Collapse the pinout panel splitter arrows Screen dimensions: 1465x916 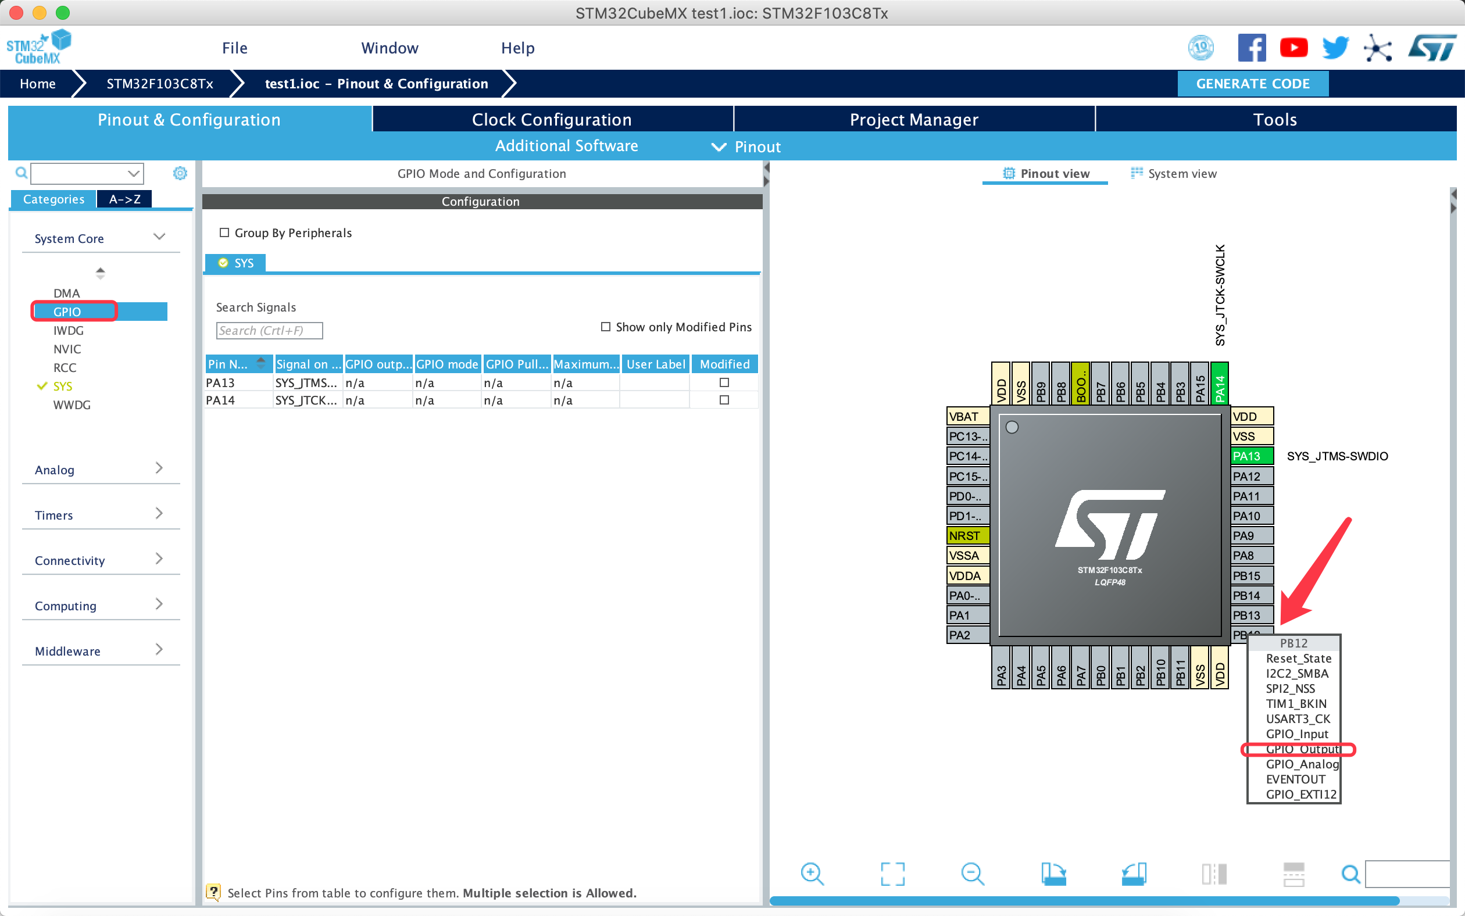(1453, 201)
